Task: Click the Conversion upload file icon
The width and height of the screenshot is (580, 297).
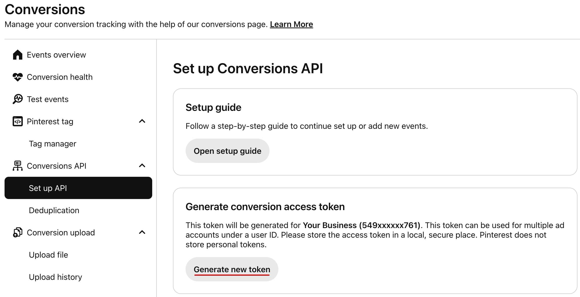Action: pos(17,233)
